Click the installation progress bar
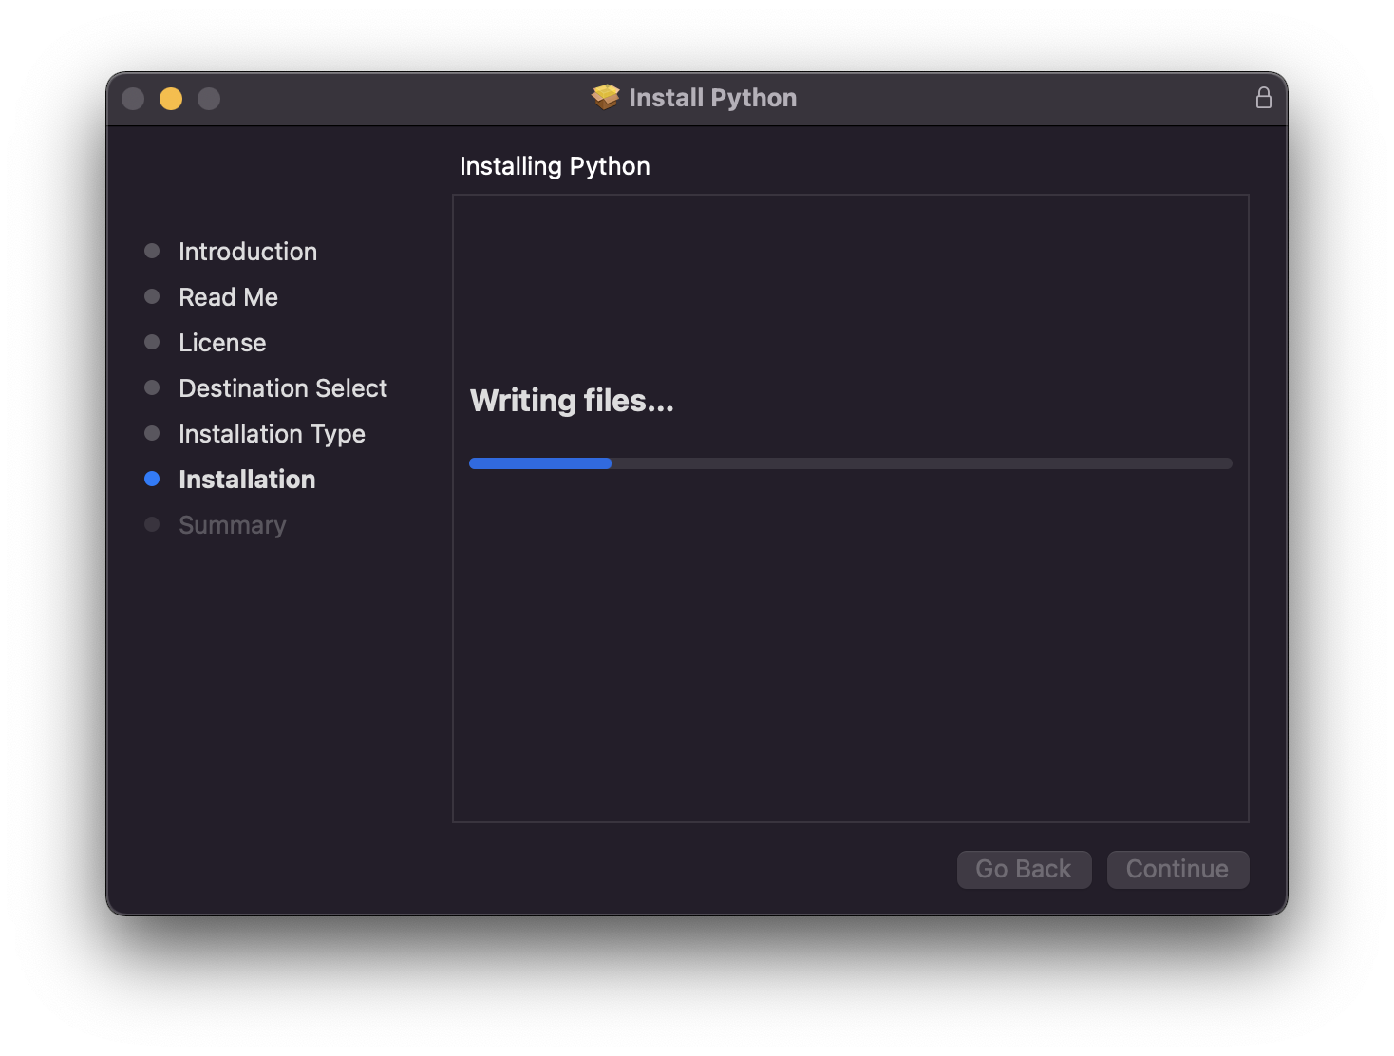 point(850,463)
